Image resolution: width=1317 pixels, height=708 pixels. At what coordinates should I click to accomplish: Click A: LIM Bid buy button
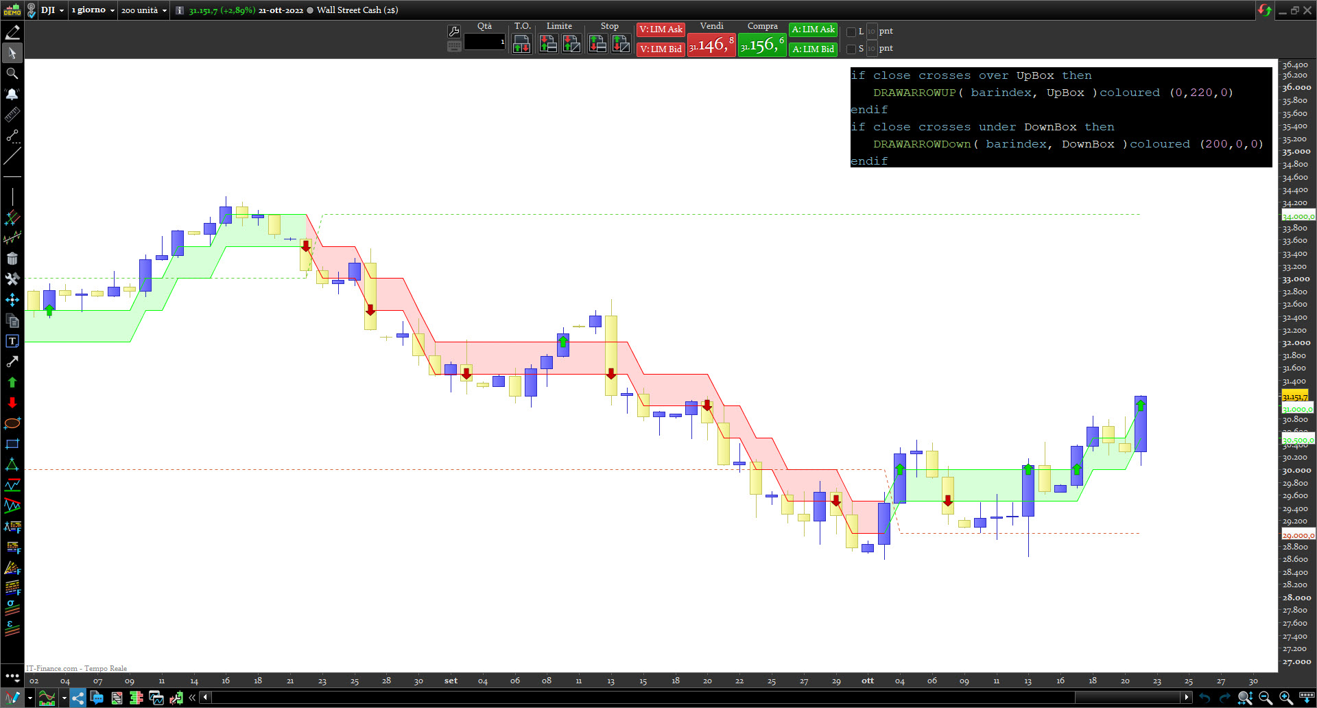(813, 49)
